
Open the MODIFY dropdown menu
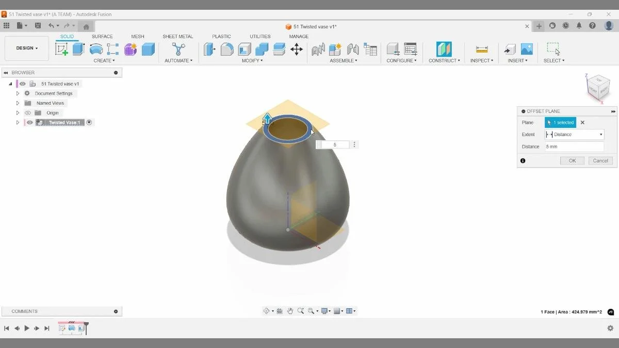pos(252,61)
